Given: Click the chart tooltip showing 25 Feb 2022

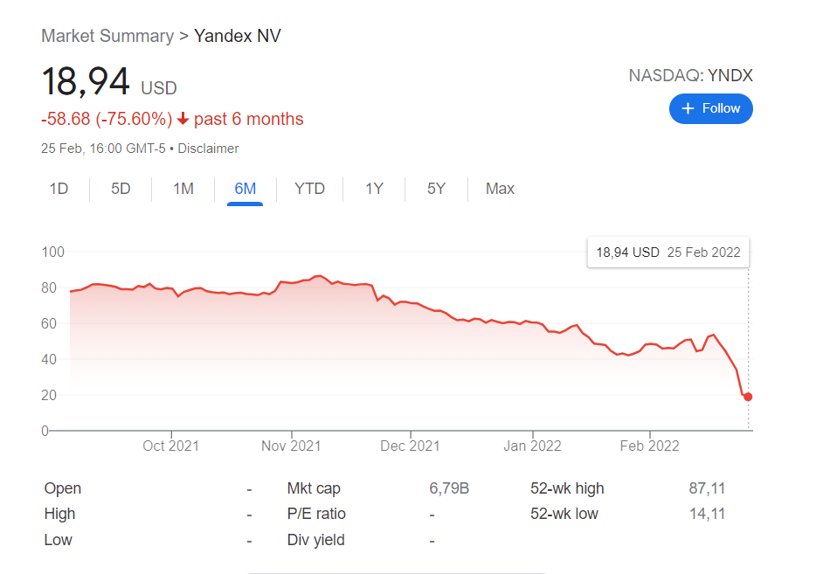Looking at the screenshot, I should (x=668, y=252).
